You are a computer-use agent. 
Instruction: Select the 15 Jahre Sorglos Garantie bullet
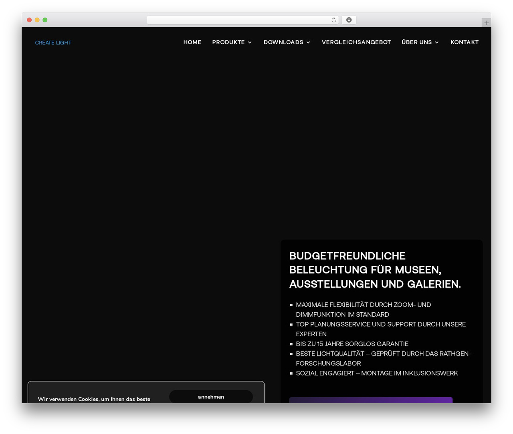tap(352, 344)
